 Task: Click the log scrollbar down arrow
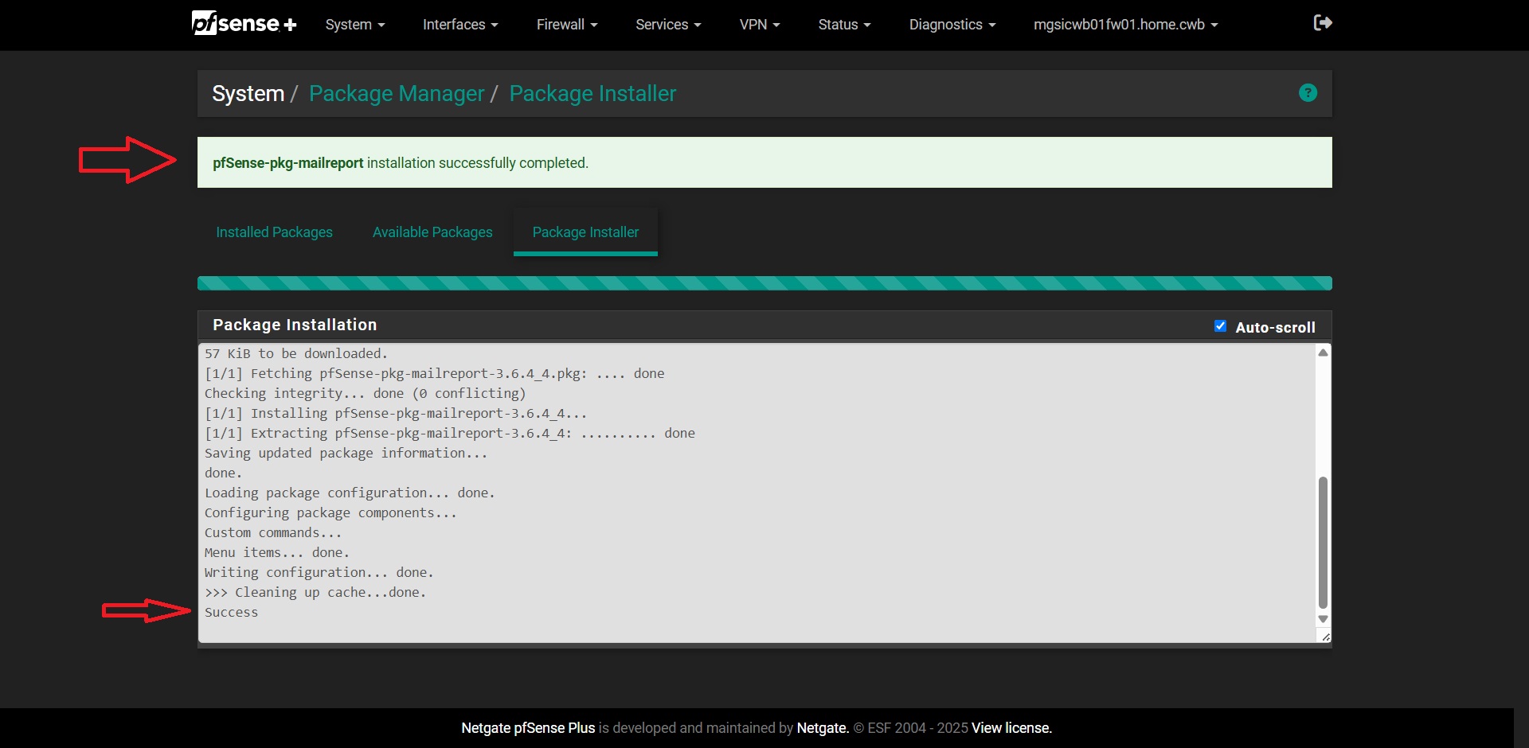pyautogui.click(x=1323, y=619)
